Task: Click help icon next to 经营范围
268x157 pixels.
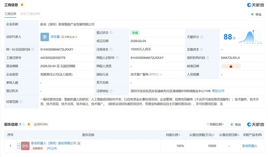Action: (x=21, y=102)
